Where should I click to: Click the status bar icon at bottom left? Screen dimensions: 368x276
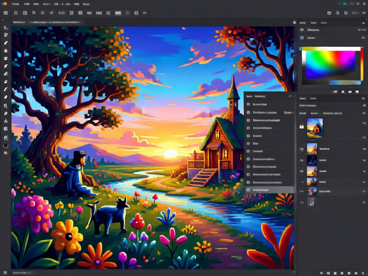tap(5, 273)
